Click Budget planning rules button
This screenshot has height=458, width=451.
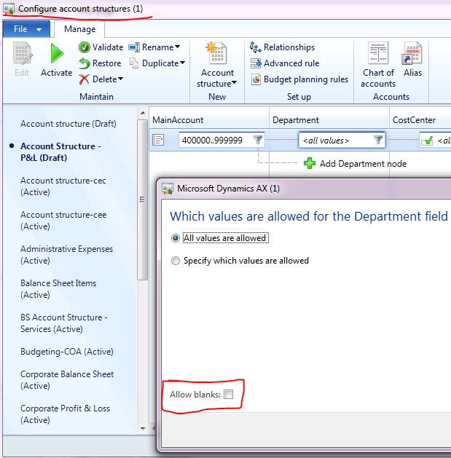pos(299,79)
